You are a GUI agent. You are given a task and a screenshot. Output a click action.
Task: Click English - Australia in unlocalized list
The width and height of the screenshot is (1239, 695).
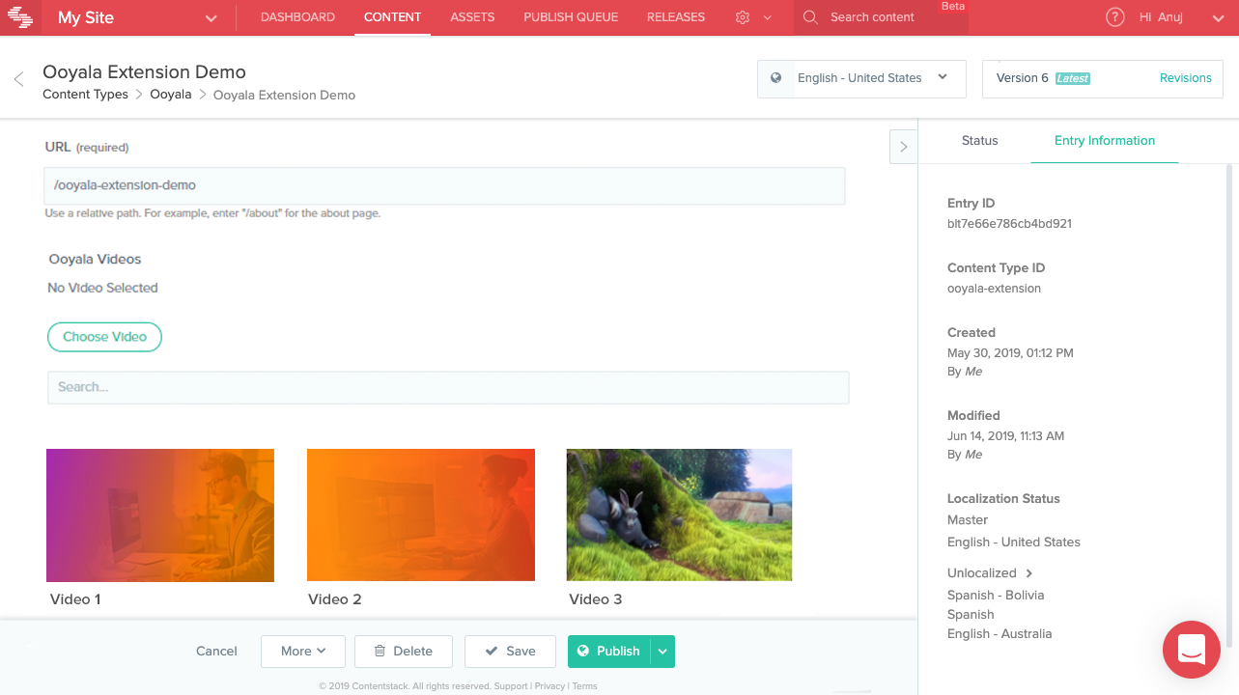pyautogui.click(x=1000, y=634)
